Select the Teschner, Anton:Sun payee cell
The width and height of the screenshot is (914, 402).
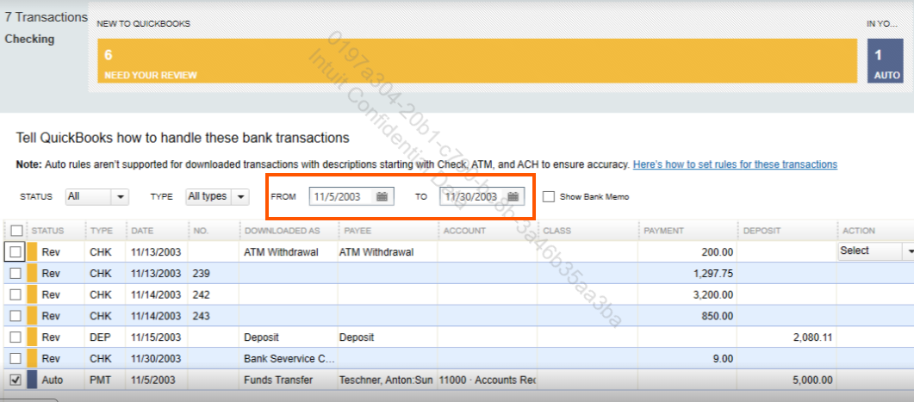tap(388, 380)
